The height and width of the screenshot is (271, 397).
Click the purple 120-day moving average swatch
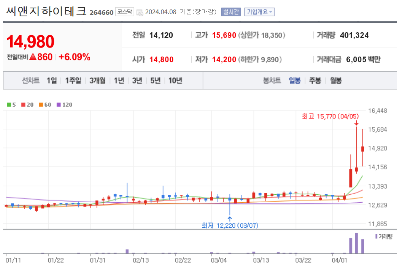click(x=59, y=105)
